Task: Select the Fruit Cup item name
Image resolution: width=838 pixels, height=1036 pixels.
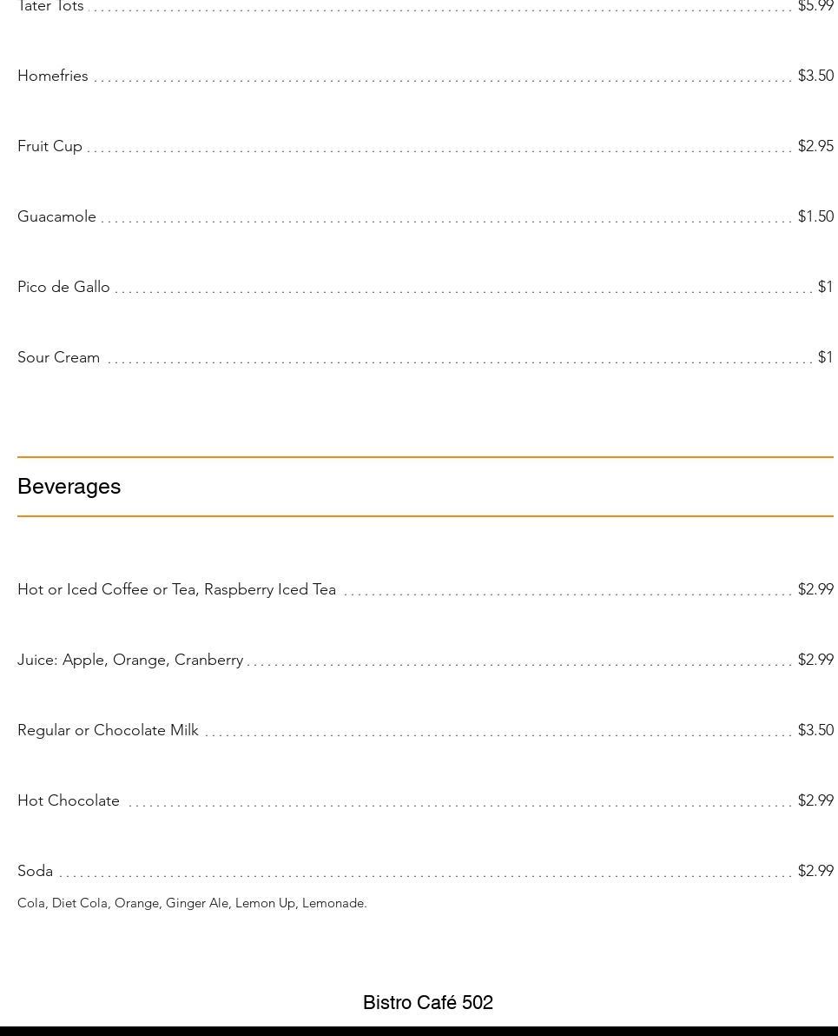Action: click(49, 147)
